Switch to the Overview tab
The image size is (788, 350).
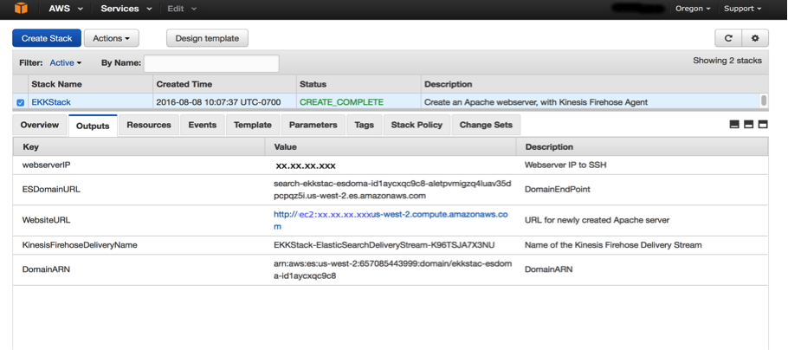pyautogui.click(x=40, y=125)
